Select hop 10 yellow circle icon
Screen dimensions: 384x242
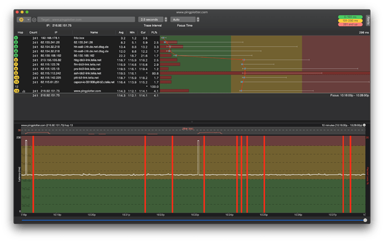point(16,77)
